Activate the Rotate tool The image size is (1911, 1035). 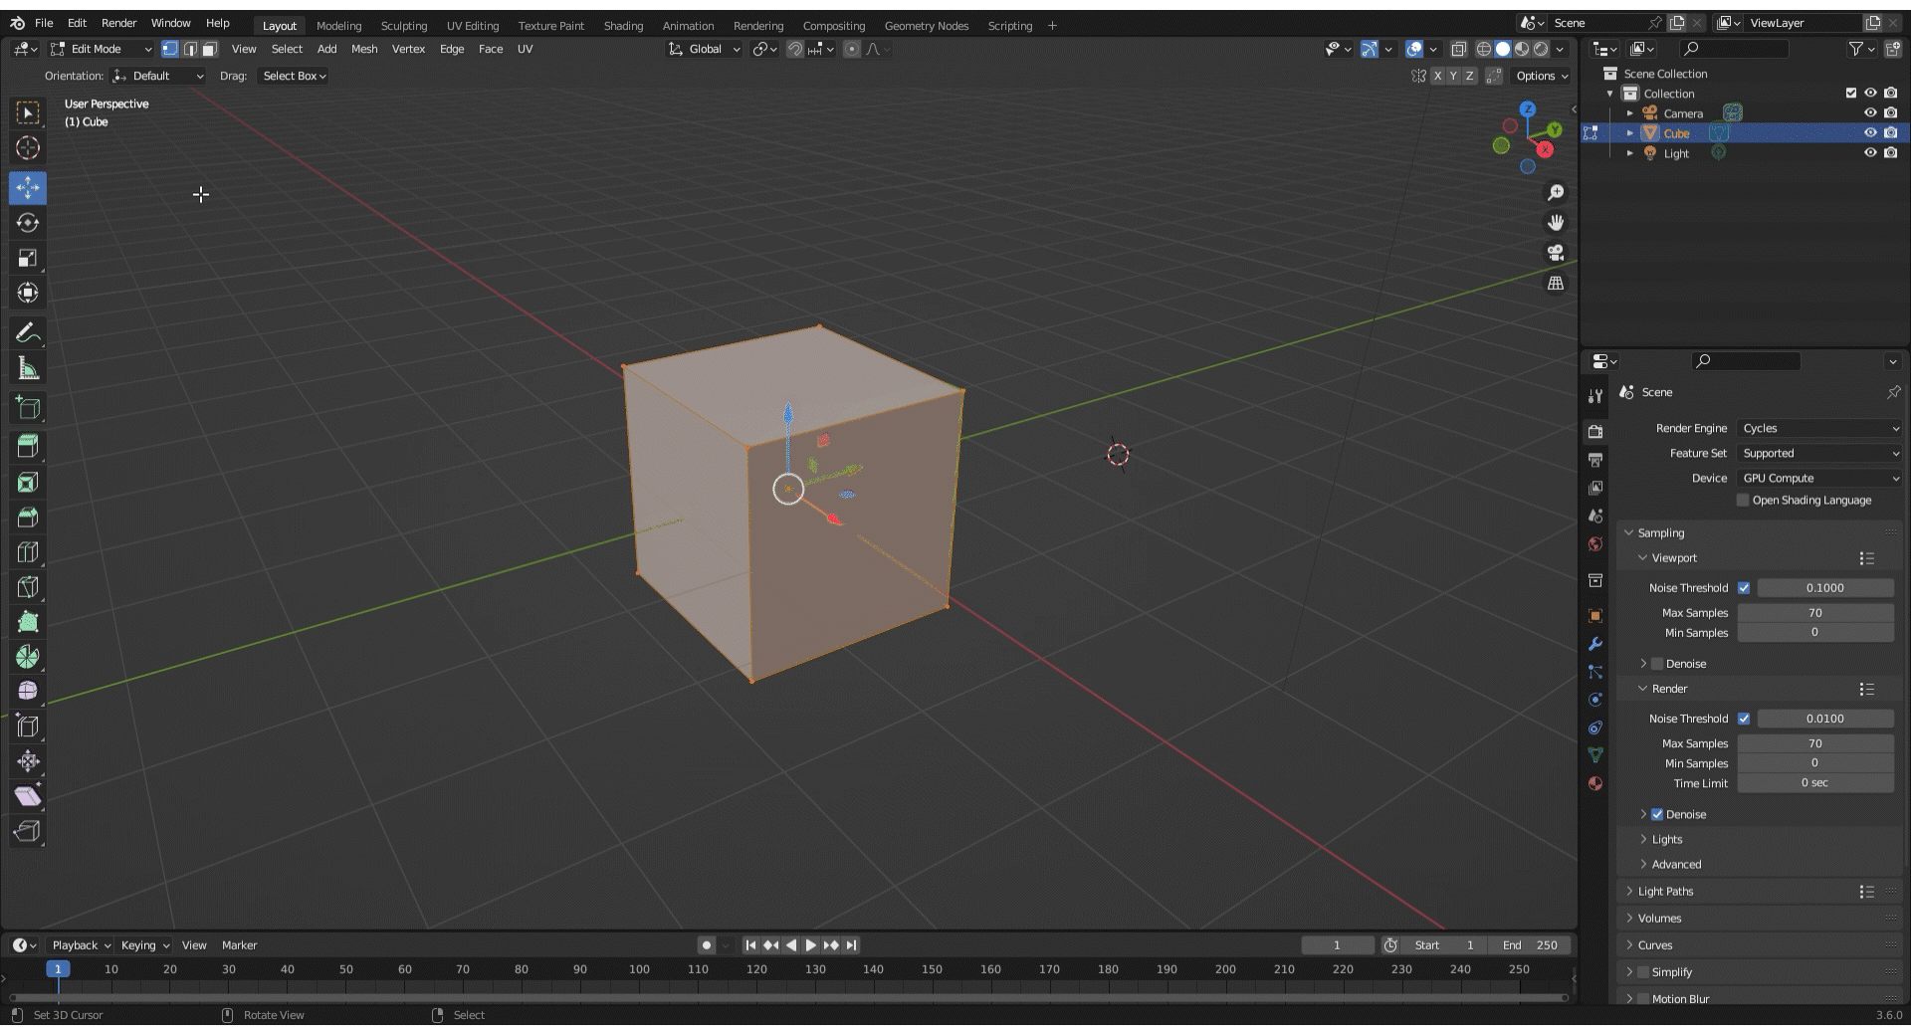tap(28, 223)
